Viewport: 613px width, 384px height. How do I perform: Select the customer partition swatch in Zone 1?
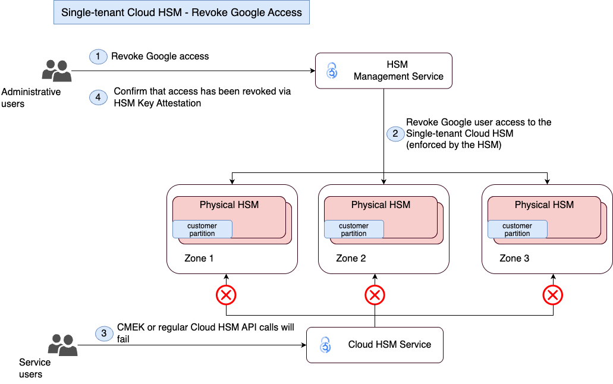click(202, 229)
